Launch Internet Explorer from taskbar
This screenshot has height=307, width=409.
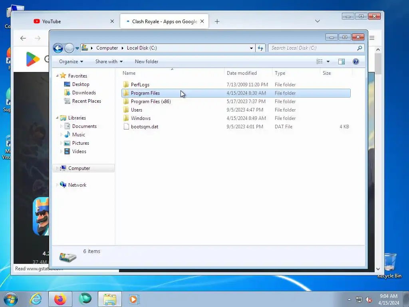(x=36, y=299)
